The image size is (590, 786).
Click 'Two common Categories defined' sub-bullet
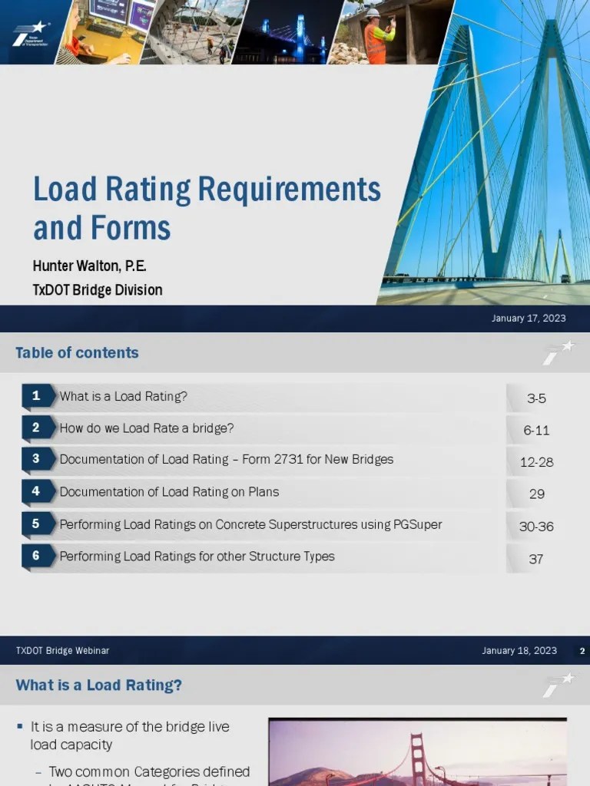(x=149, y=771)
